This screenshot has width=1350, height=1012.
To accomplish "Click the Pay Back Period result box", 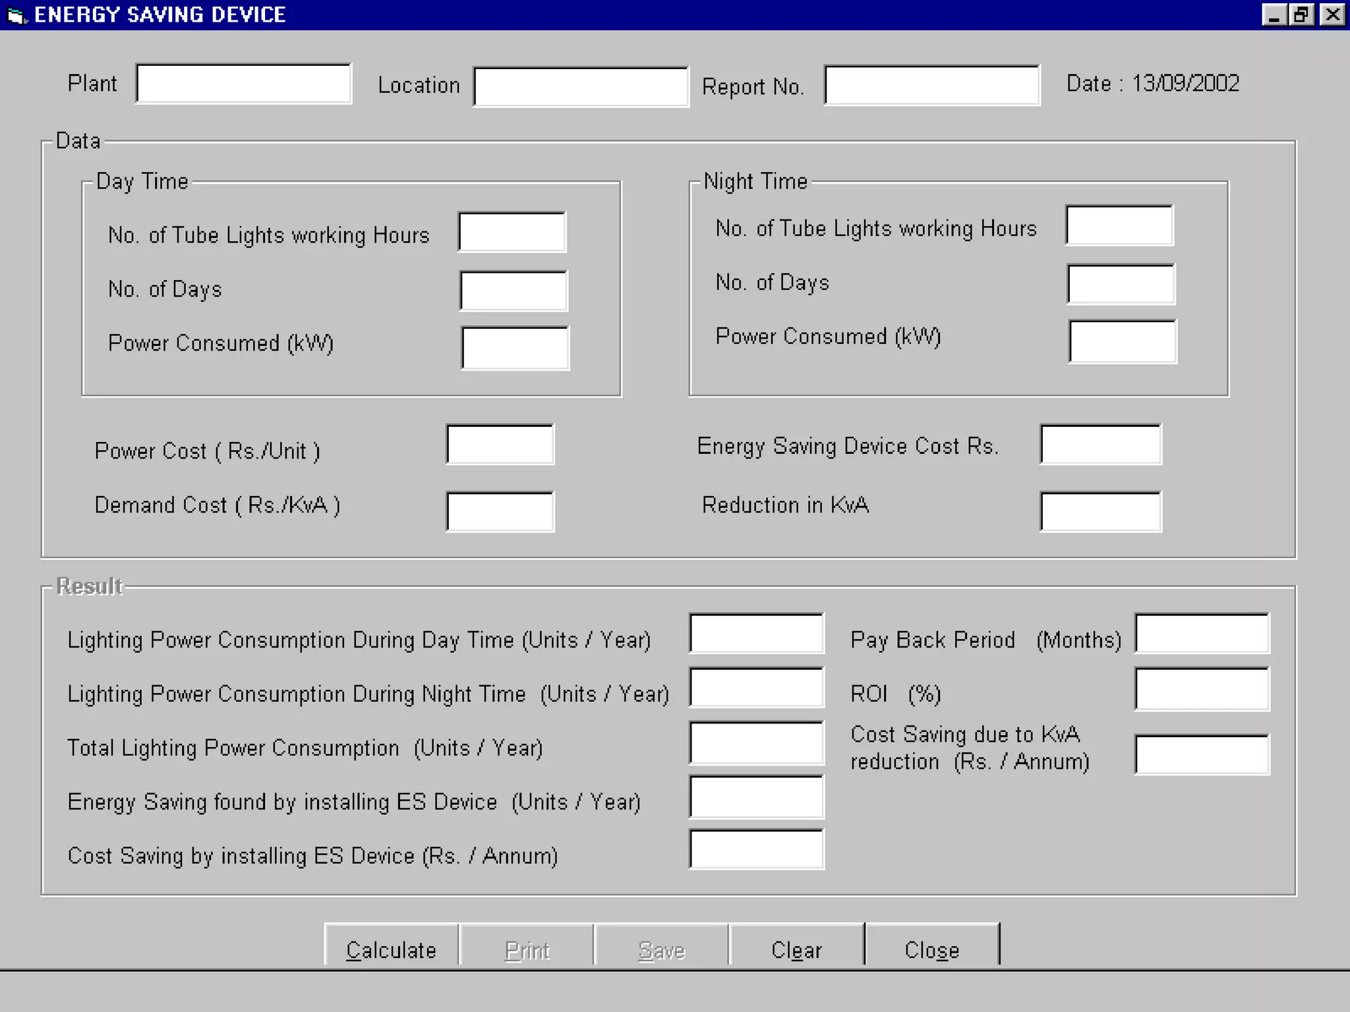I will (x=1201, y=634).
